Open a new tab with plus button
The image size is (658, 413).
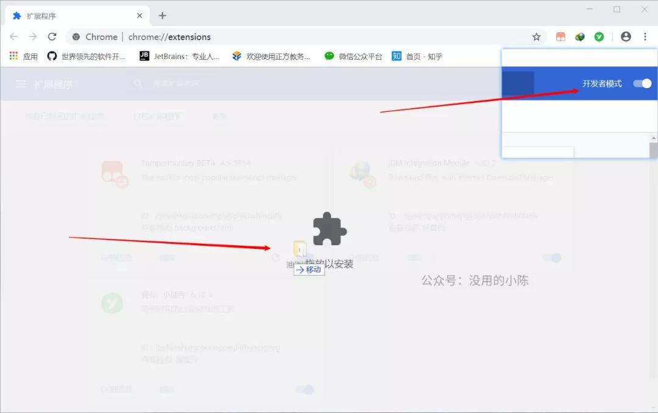pyautogui.click(x=163, y=16)
